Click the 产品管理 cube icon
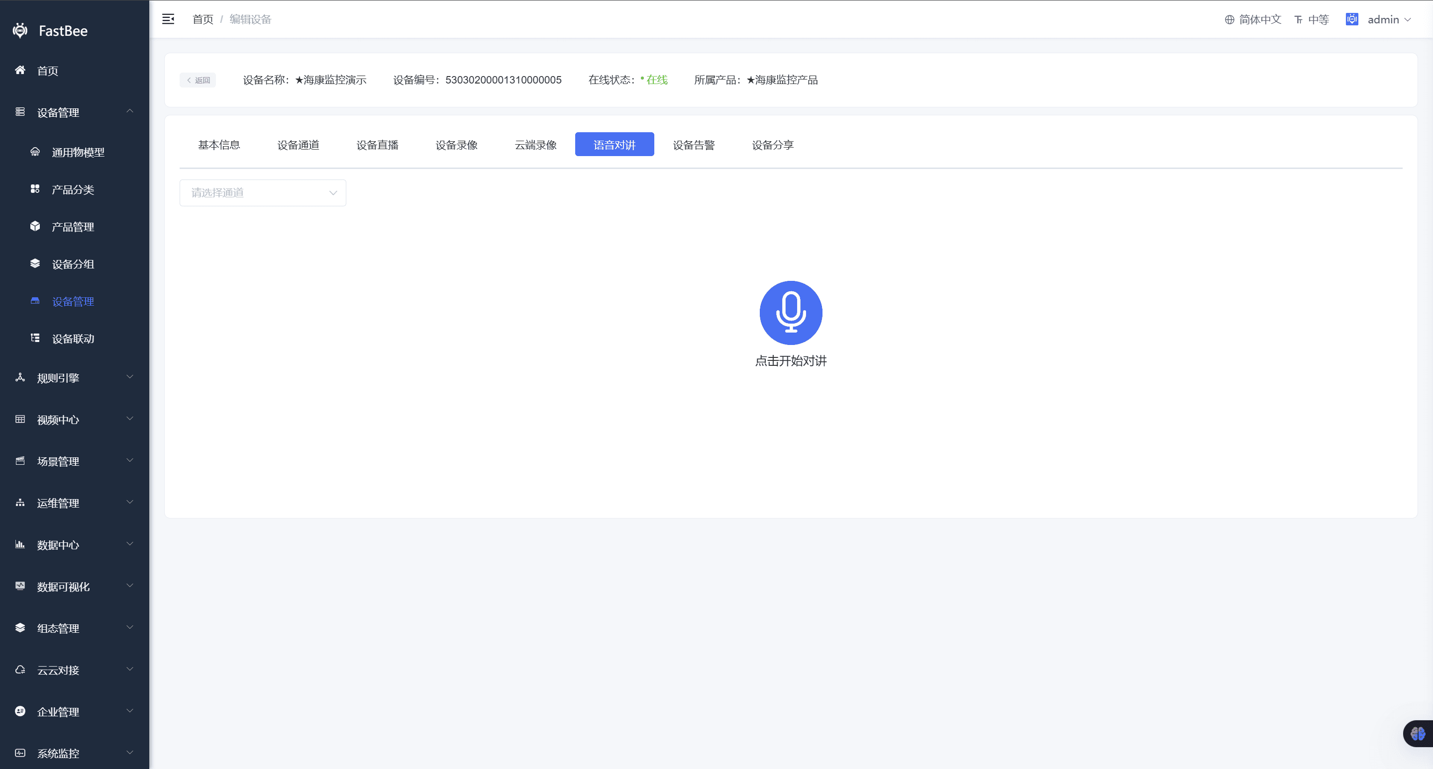1433x769 pixels. [x=35, y=226]
